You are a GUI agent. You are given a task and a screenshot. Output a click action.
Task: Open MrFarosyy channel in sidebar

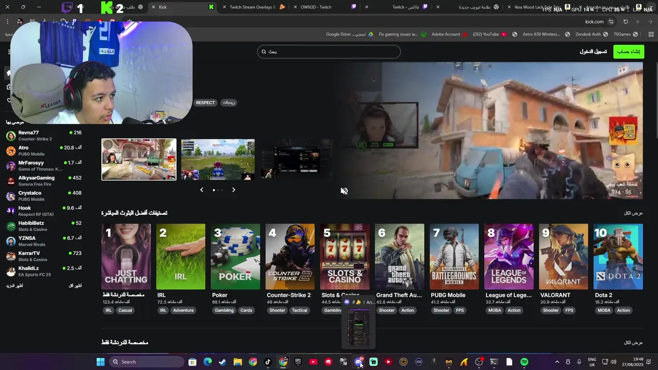tap(44, 166)
